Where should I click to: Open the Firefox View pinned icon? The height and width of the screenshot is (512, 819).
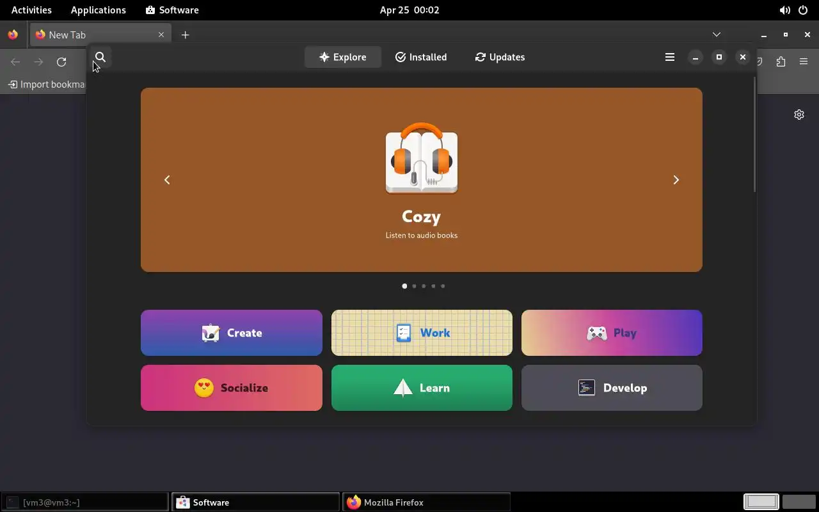click(13, 35)
